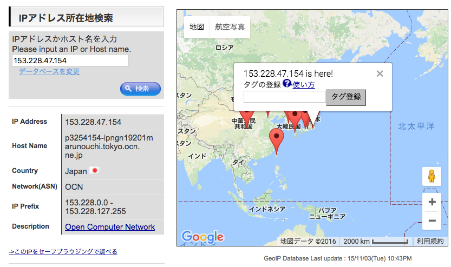Image resolution: width=451 pixels, height=267 pixels.
Task: Click the 地図データ ©2016 attribution text
Action: click(x=308, y=241)
